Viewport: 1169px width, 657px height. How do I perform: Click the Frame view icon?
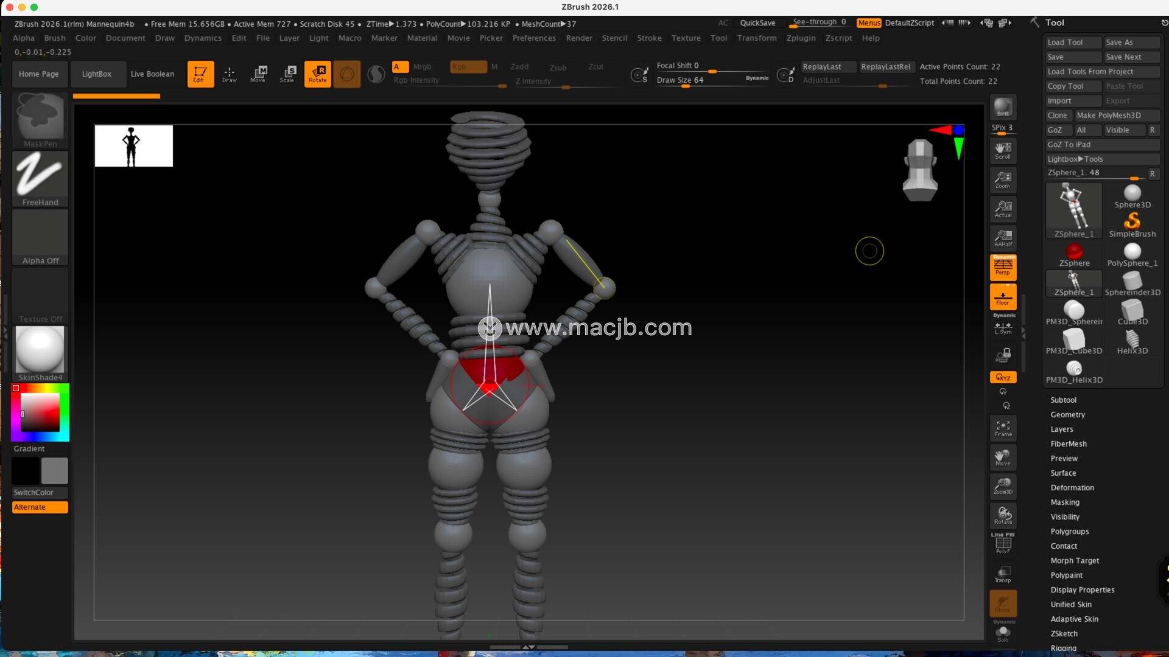[1003, 428]
